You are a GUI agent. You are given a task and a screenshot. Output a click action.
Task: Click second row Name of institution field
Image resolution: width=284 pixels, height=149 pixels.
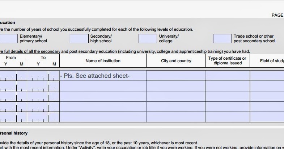point(103,86)
